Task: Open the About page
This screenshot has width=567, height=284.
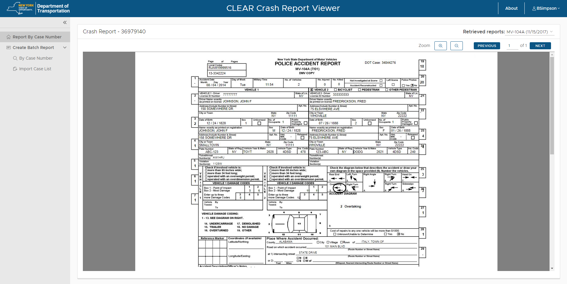Action: [x=511, y=8]
